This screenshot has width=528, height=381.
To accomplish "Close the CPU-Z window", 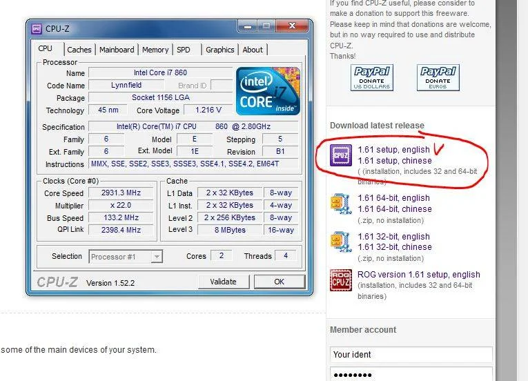I will (292, 26).
